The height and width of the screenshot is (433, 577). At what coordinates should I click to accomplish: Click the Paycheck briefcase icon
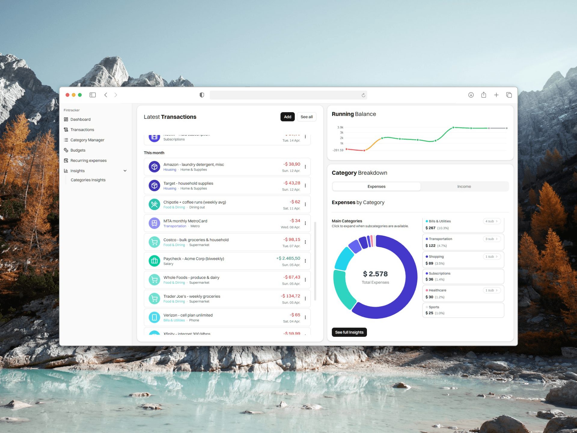tap(154, 261)
